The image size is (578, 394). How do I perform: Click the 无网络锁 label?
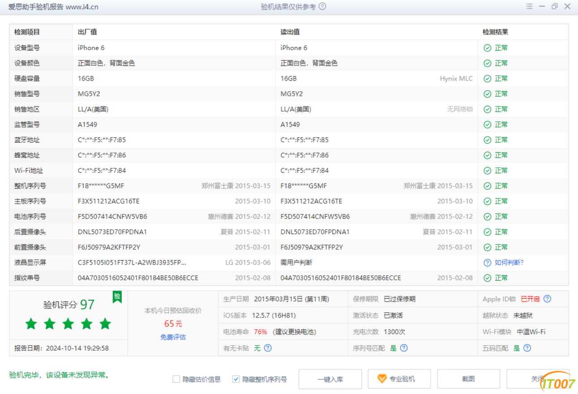pyautogui.click(x=460, y=109)
